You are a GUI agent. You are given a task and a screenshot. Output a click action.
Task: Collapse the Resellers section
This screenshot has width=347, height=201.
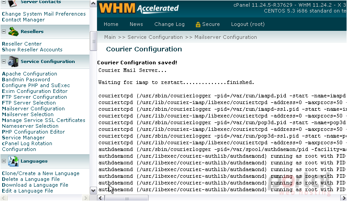pyautogui.click(x=4, y=32)
